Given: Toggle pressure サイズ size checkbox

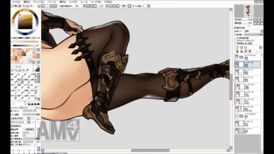Looking at the screenshot, I should 24,145.
